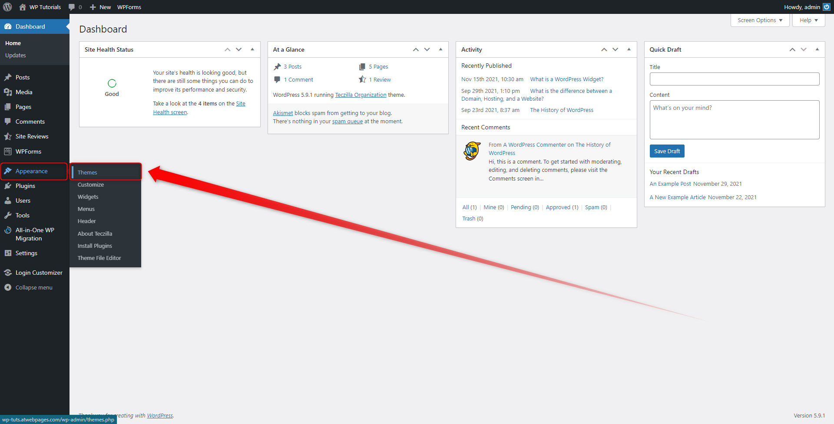Open Updates under Dashboard menu
This screenshot has width=834, height=424.
16,55
